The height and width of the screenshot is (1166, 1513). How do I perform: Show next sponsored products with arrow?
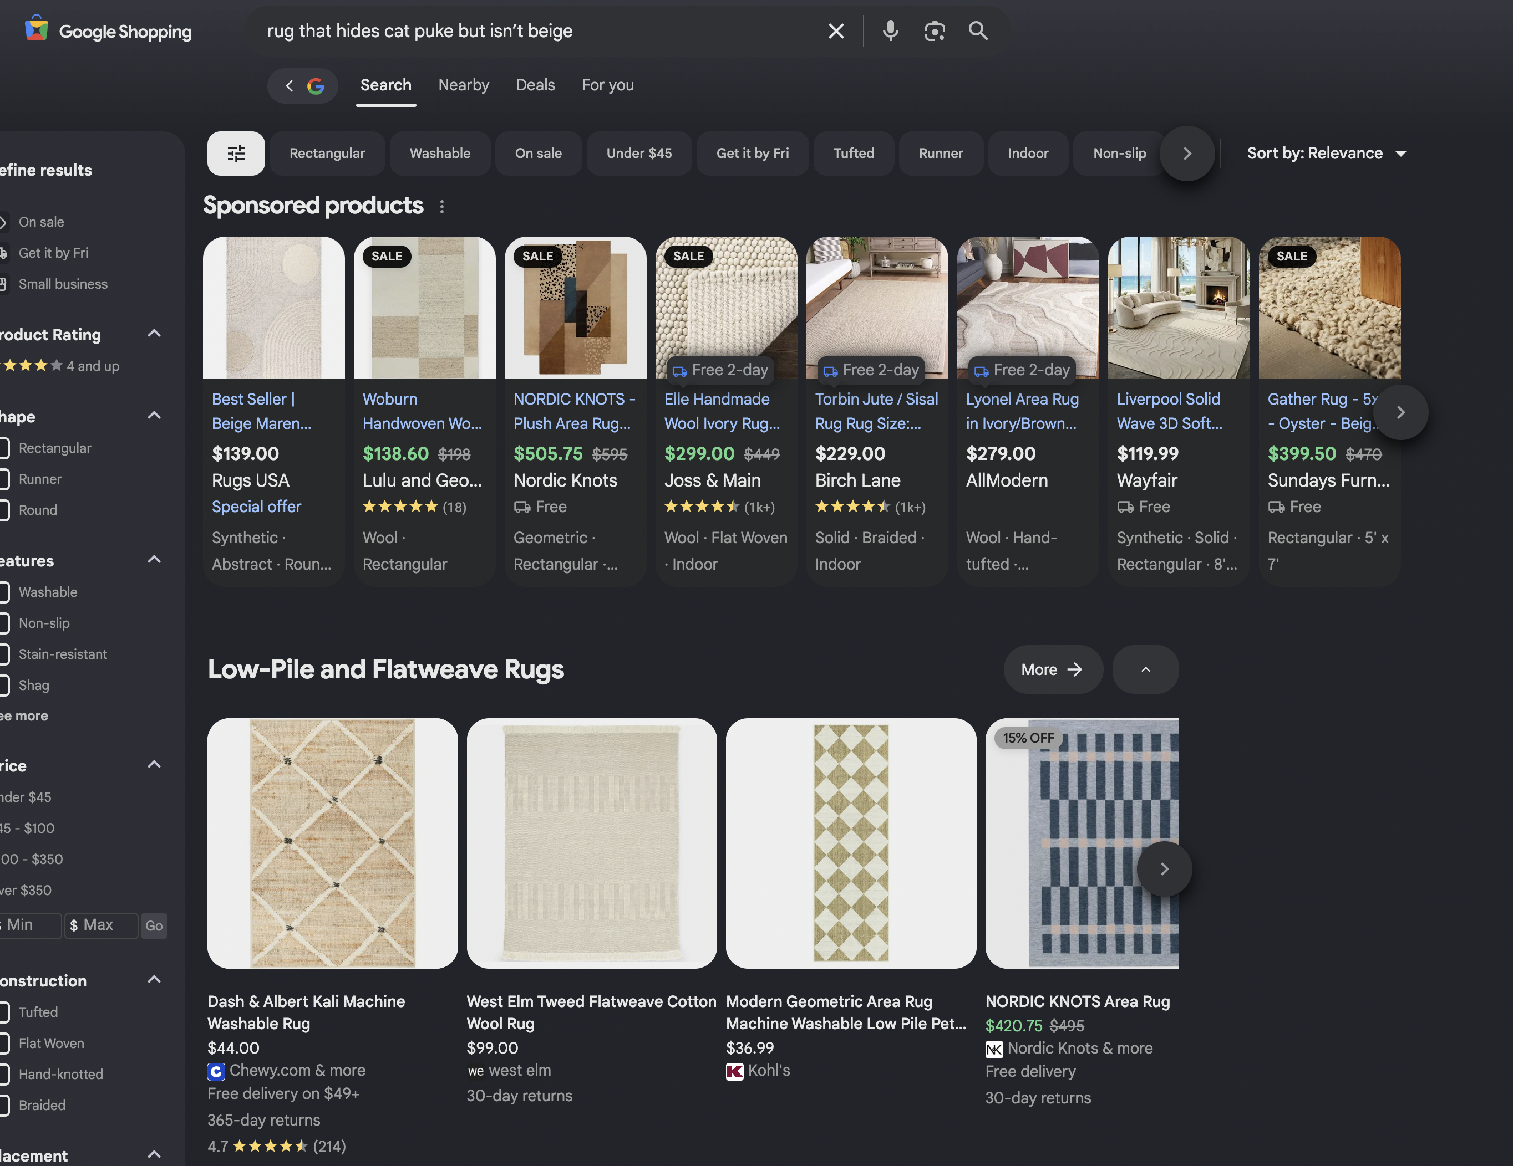click(x=1400, y=413)
